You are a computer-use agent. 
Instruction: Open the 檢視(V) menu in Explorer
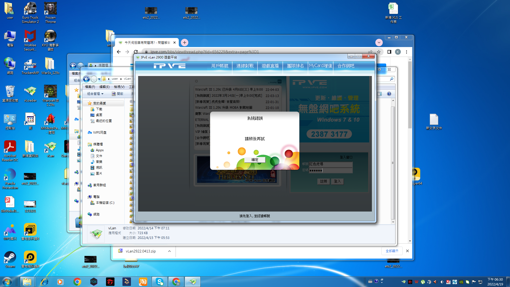[x=119, y=87]
